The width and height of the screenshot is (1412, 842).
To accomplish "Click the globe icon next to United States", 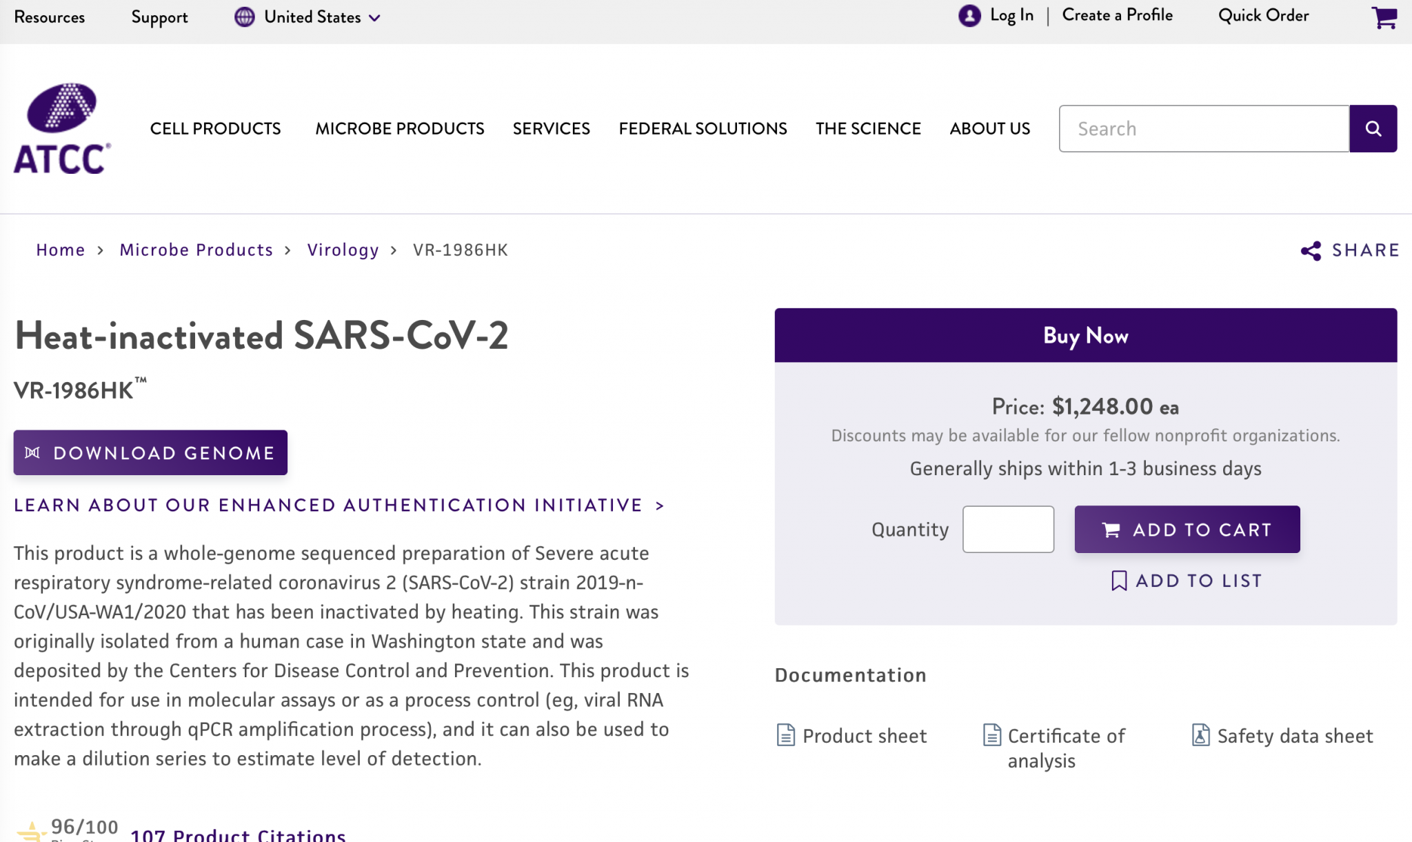I will [244, 17].
